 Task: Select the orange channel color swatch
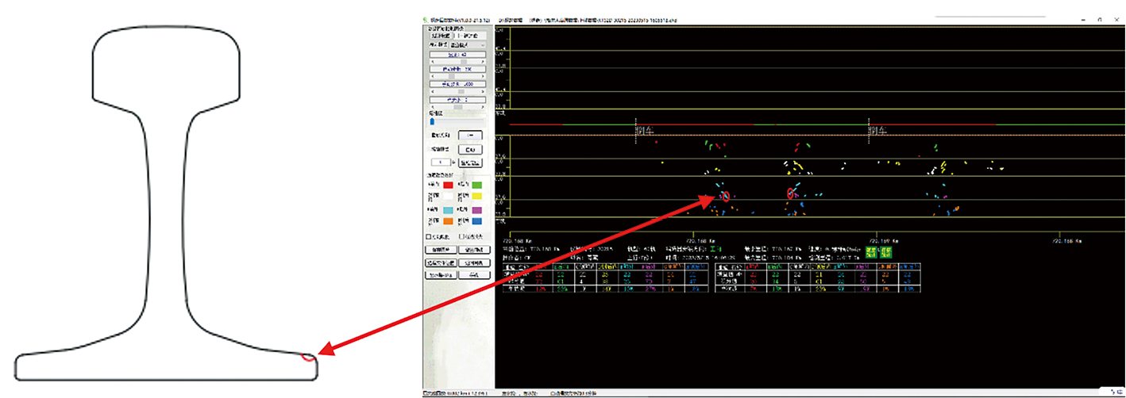coord(448,222)
